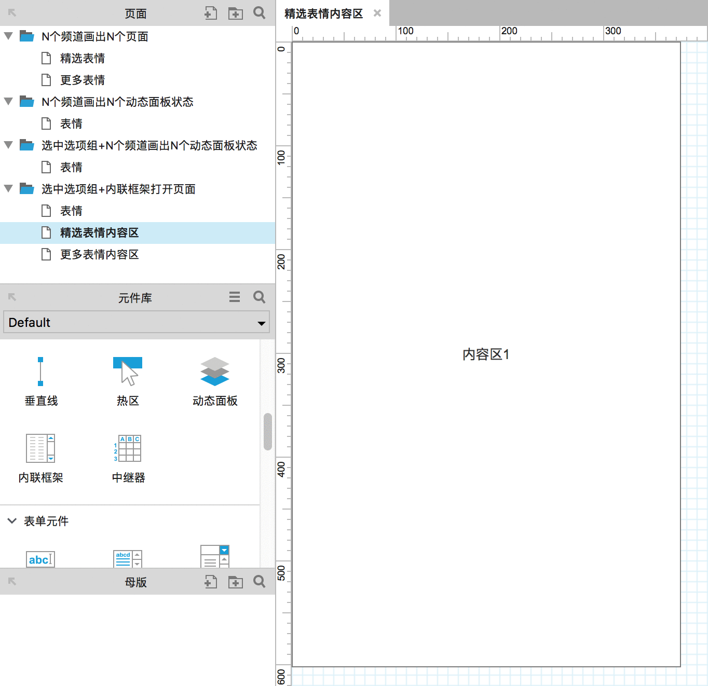The image size is (708, 686).
Task: Click folder icon of N个频道画出N个页面
Action: [x=27, y=36]
